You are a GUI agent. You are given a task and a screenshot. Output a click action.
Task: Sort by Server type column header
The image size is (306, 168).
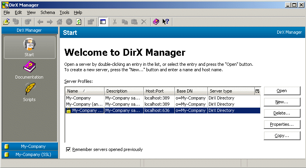[x=231, y=91]
